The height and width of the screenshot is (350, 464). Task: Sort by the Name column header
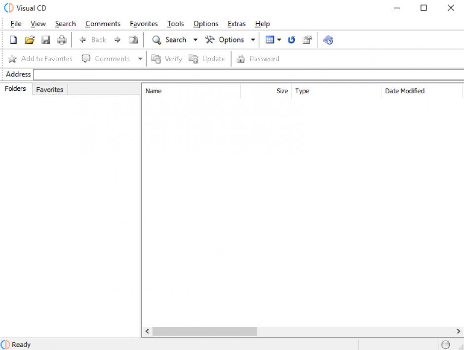pos(191,91)
